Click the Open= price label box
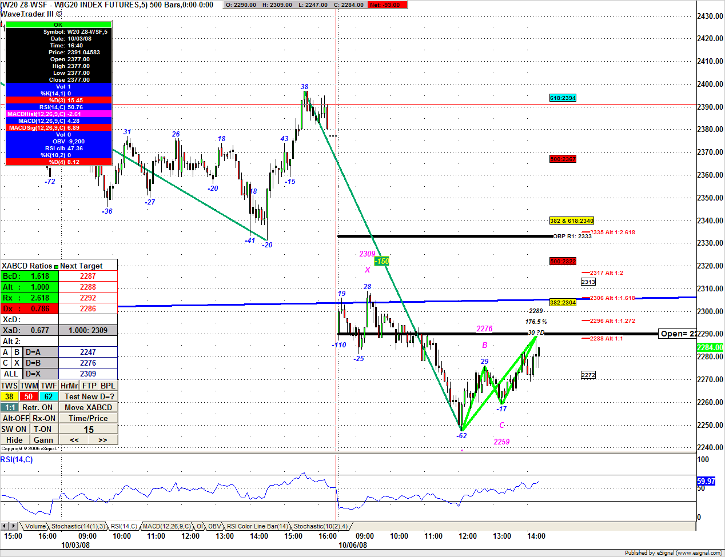Viewport: 725px width, 557px height. (x=677, y=334)
